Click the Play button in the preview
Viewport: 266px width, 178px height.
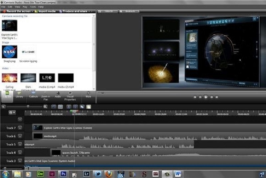coord(205,97)
